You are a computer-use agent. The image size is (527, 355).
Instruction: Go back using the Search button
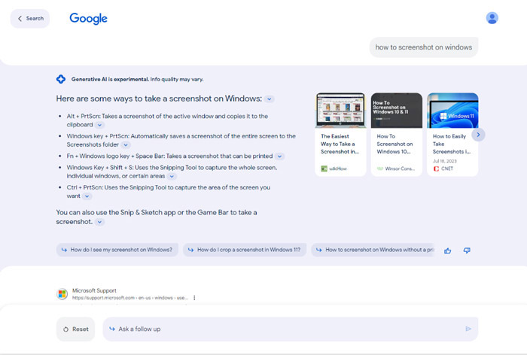(x=30, y=19)
